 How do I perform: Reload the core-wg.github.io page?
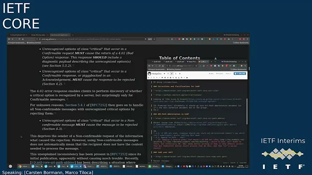(x=19, y=39)
